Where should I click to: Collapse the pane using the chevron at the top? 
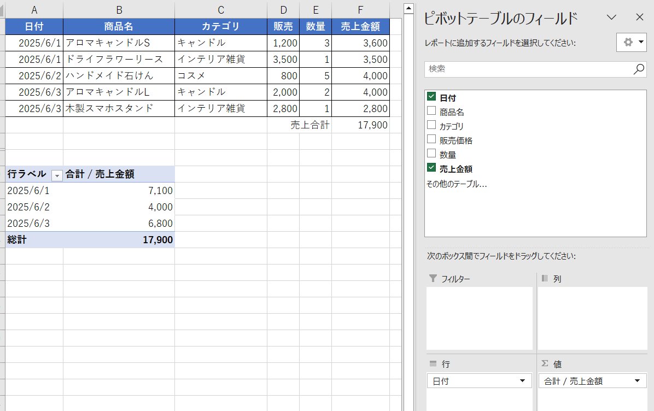tap(611, 17)
